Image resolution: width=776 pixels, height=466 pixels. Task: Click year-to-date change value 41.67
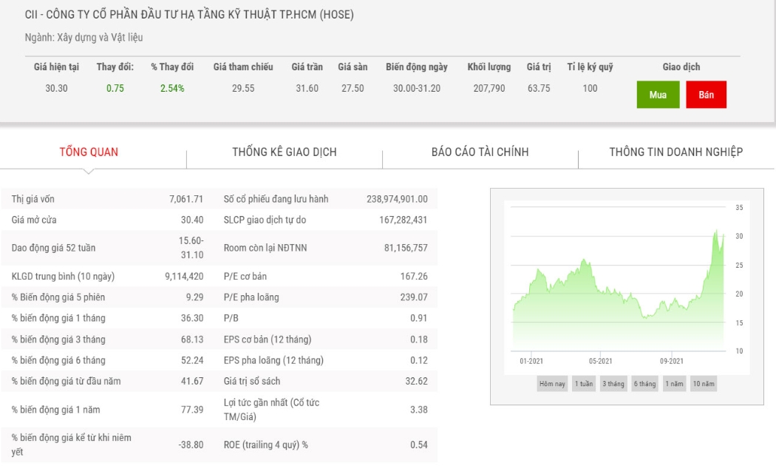pos(192,381)
